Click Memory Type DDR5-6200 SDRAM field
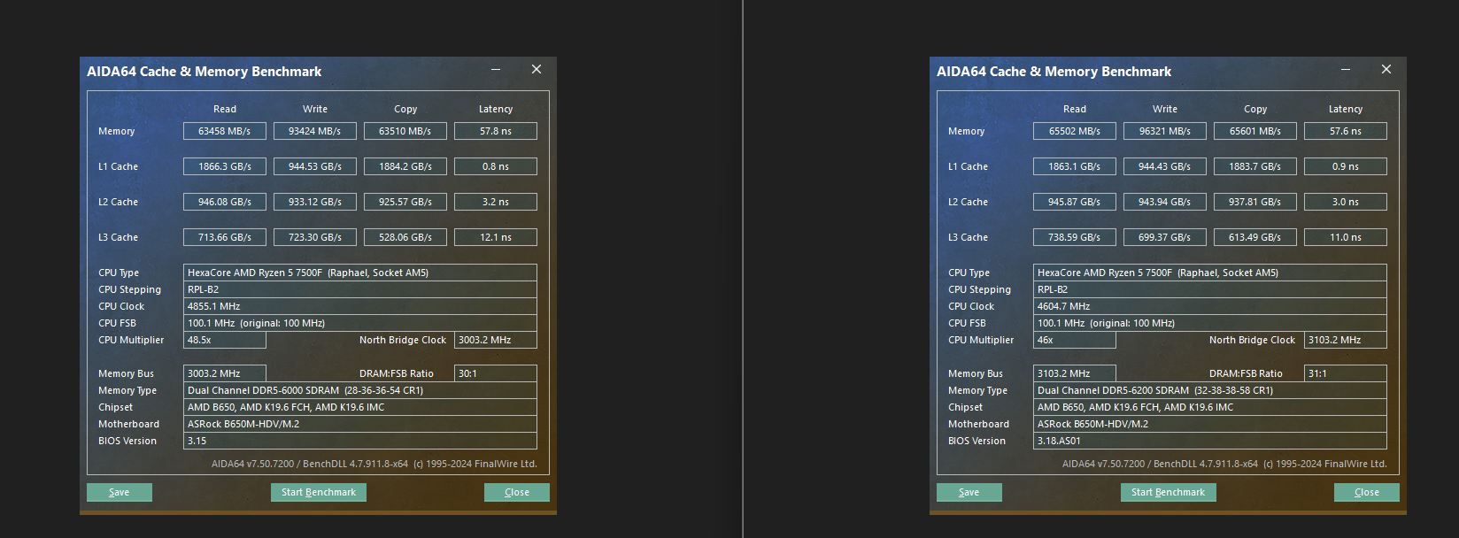Viewport: 1459px width, 538px height. point(1210,390)
